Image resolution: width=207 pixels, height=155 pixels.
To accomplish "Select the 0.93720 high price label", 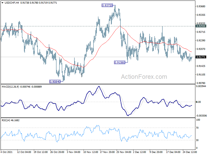I will click(107, 5).
